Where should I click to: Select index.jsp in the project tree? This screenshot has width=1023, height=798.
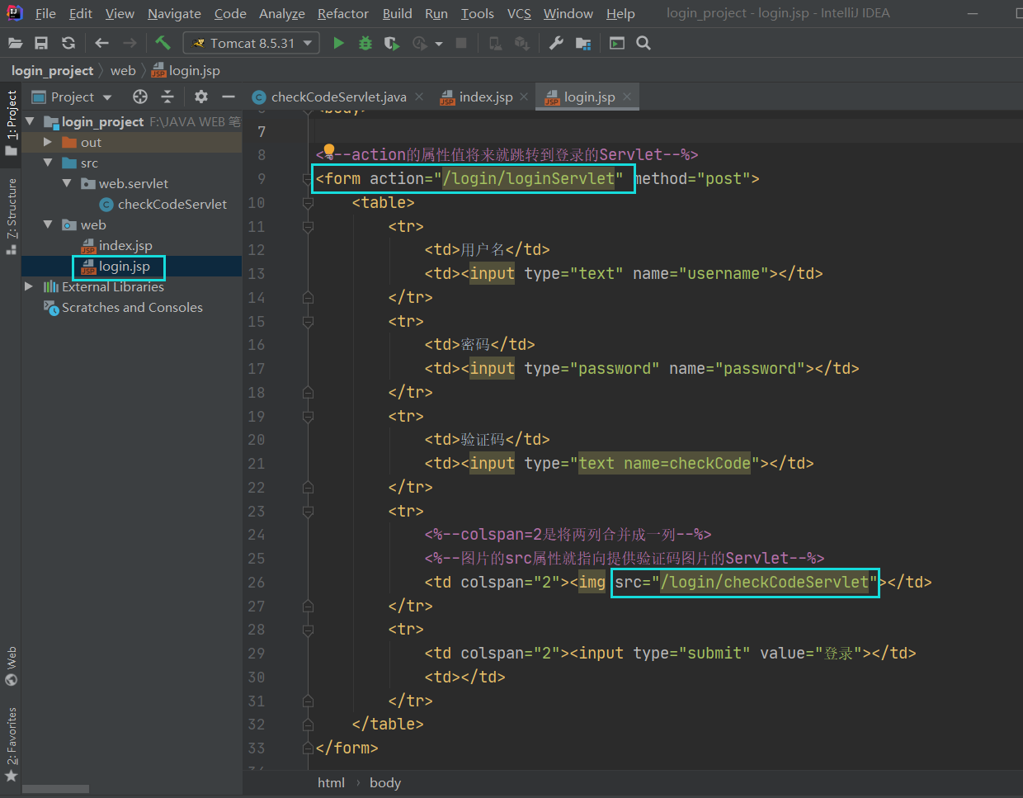point(125,245)
